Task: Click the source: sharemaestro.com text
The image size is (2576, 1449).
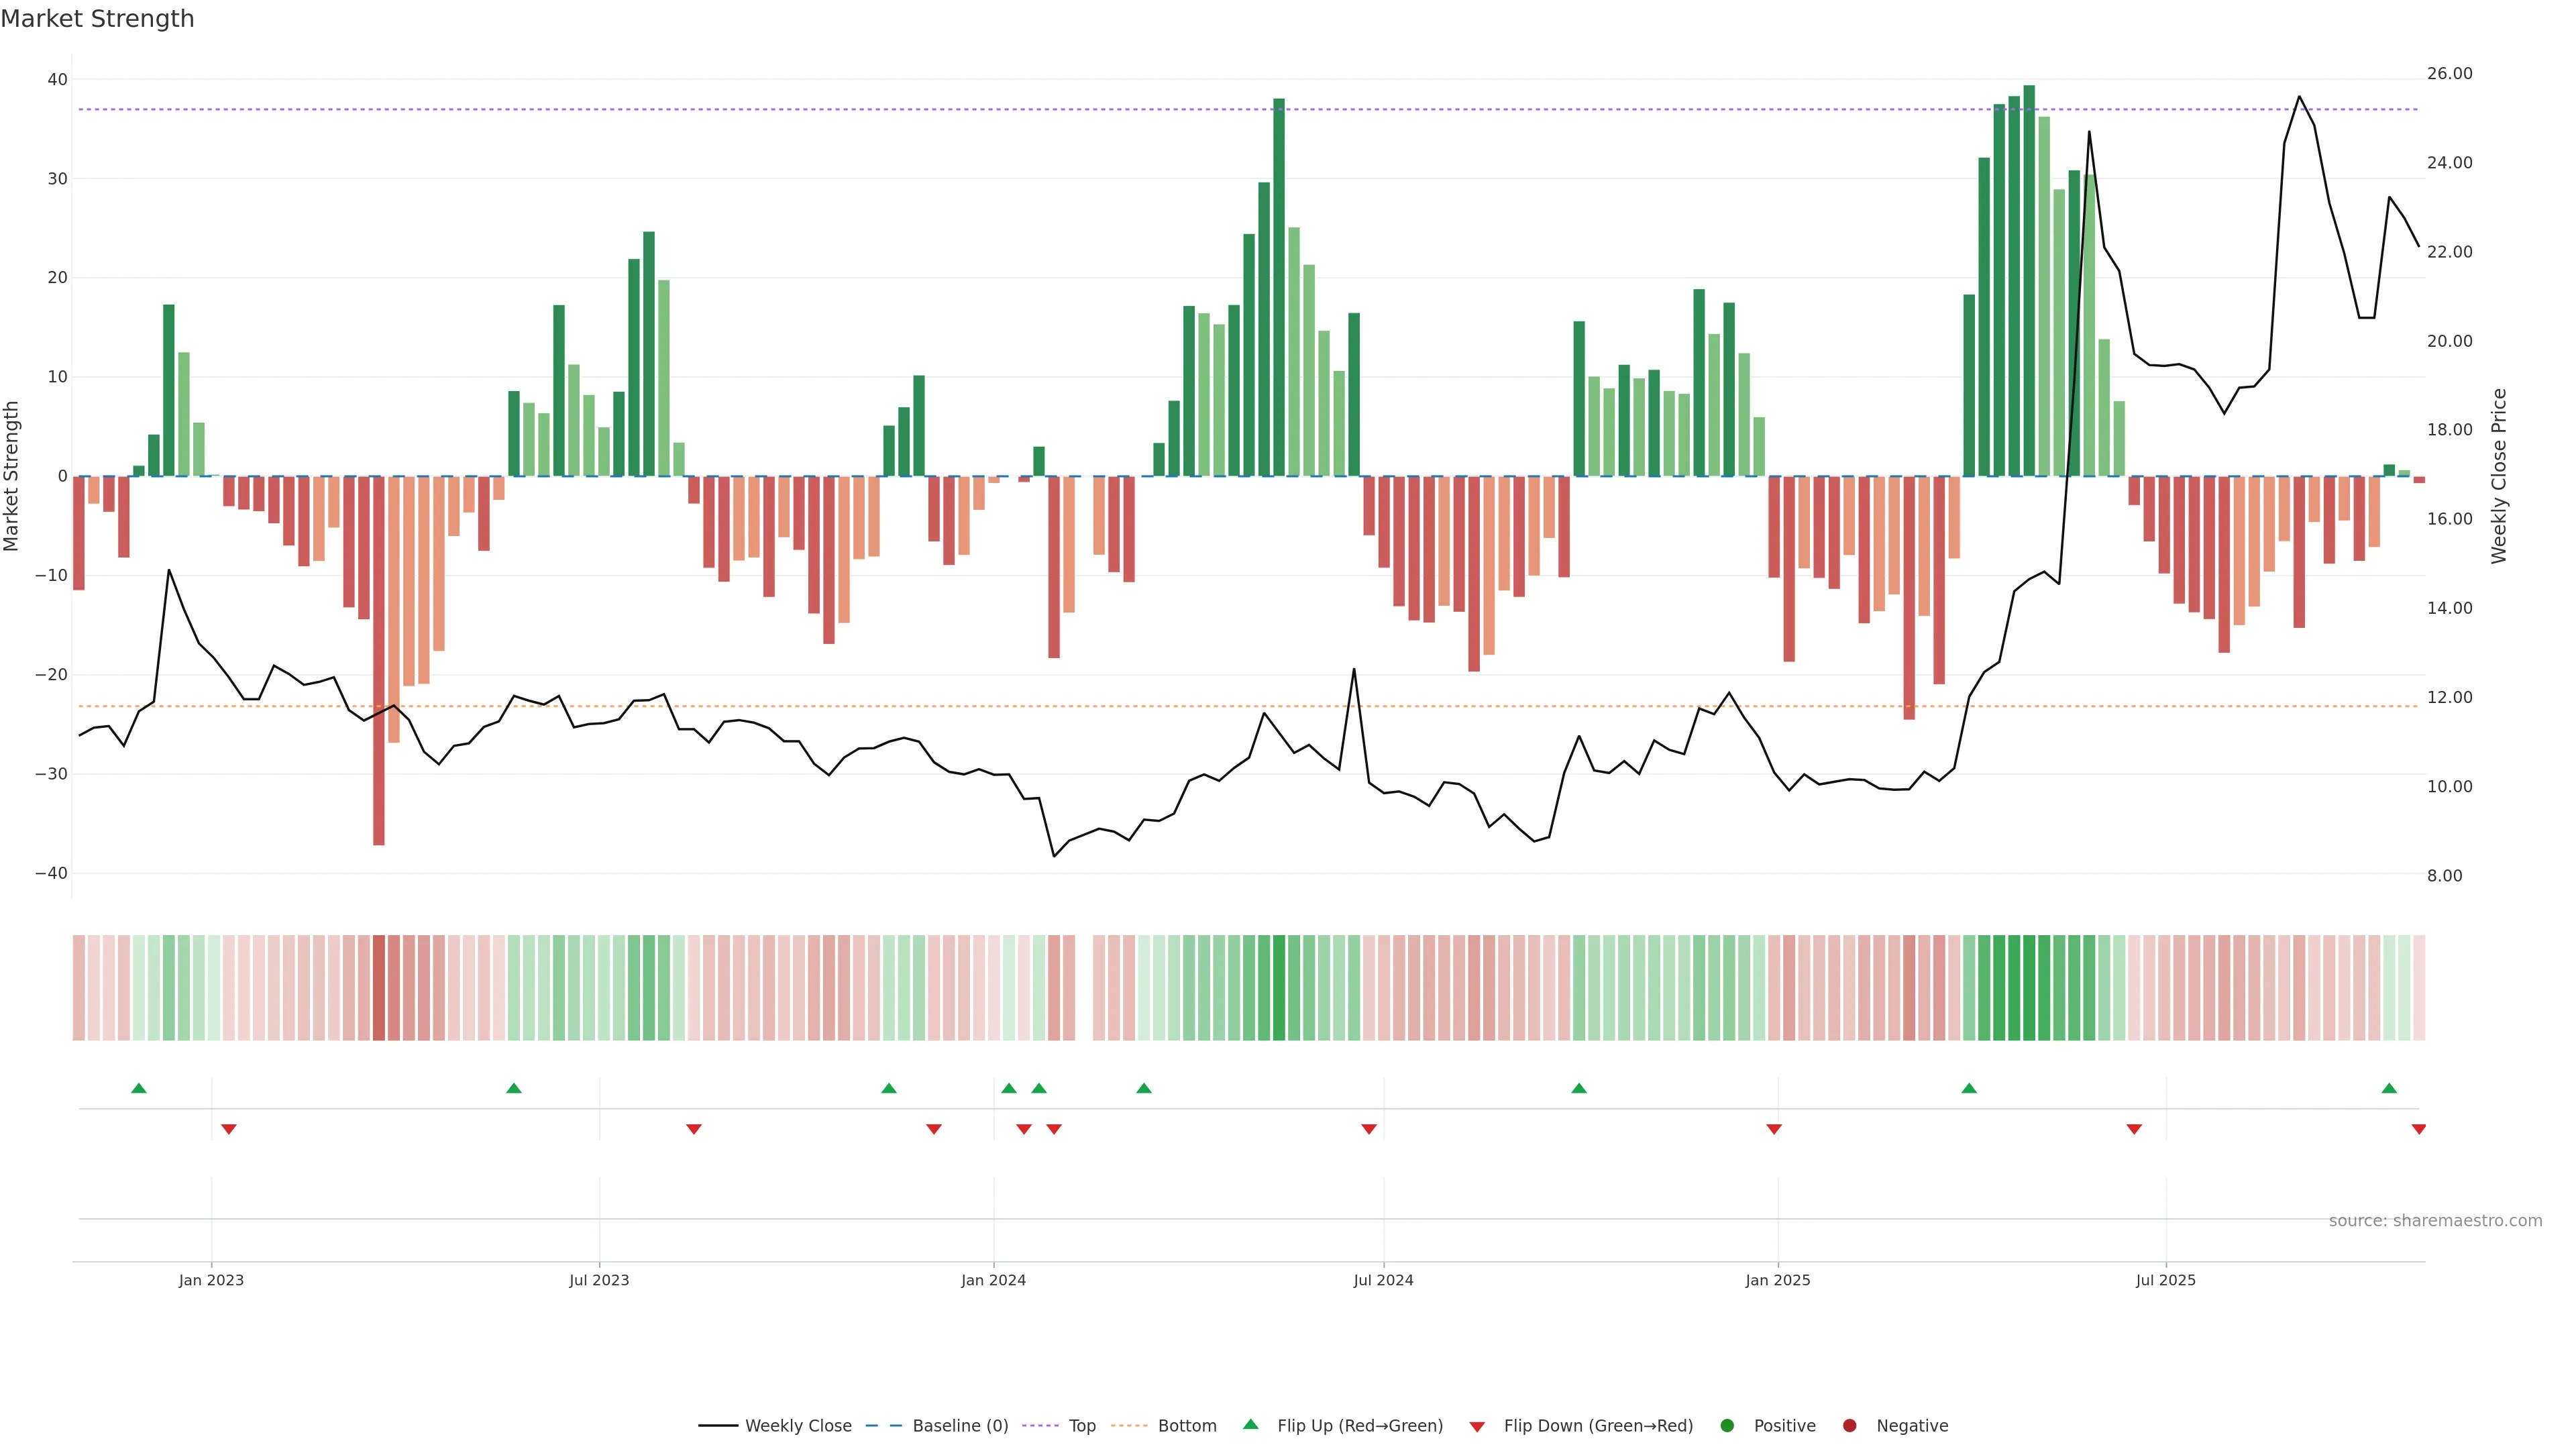Action: coord(2435,1220)
